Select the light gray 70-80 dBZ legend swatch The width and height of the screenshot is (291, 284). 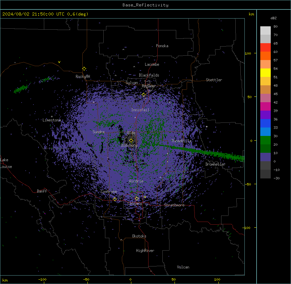point(265,31)
